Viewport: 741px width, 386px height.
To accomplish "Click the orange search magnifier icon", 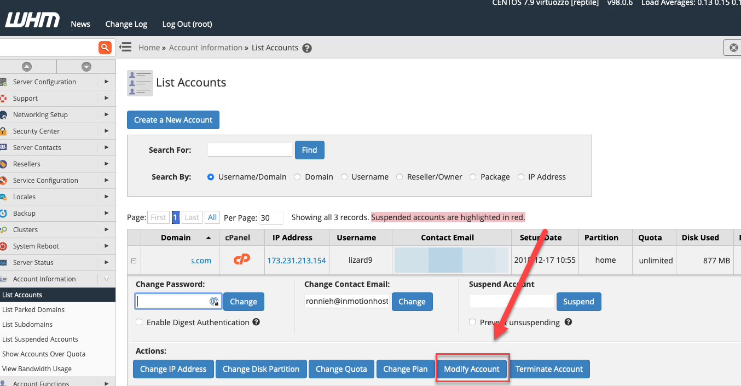I will click(105, 48).
